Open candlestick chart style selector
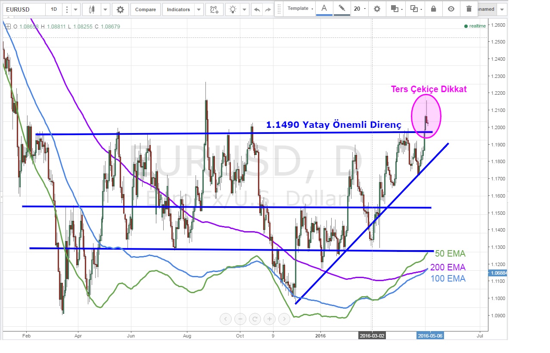 (x=91, y=9)
